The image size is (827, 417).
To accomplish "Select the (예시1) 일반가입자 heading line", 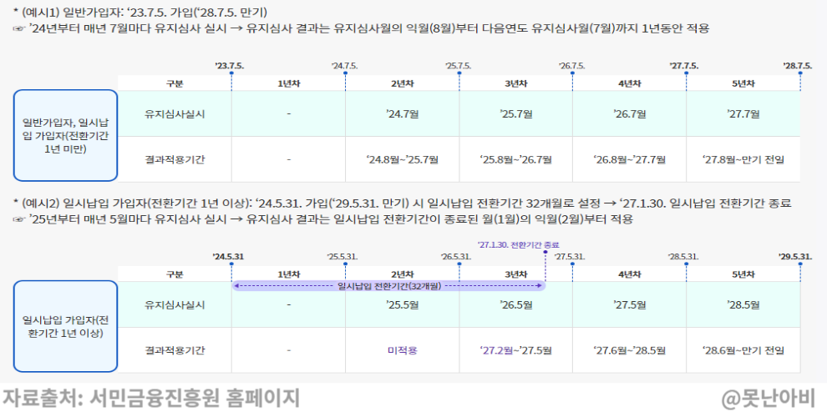I will [x=140, y=13].
